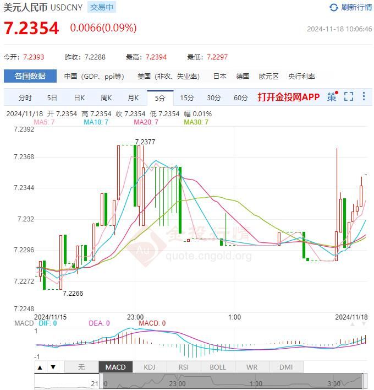374x390 pixels.
Task: Open 日本 data link
Action: [x=220, y=77]
